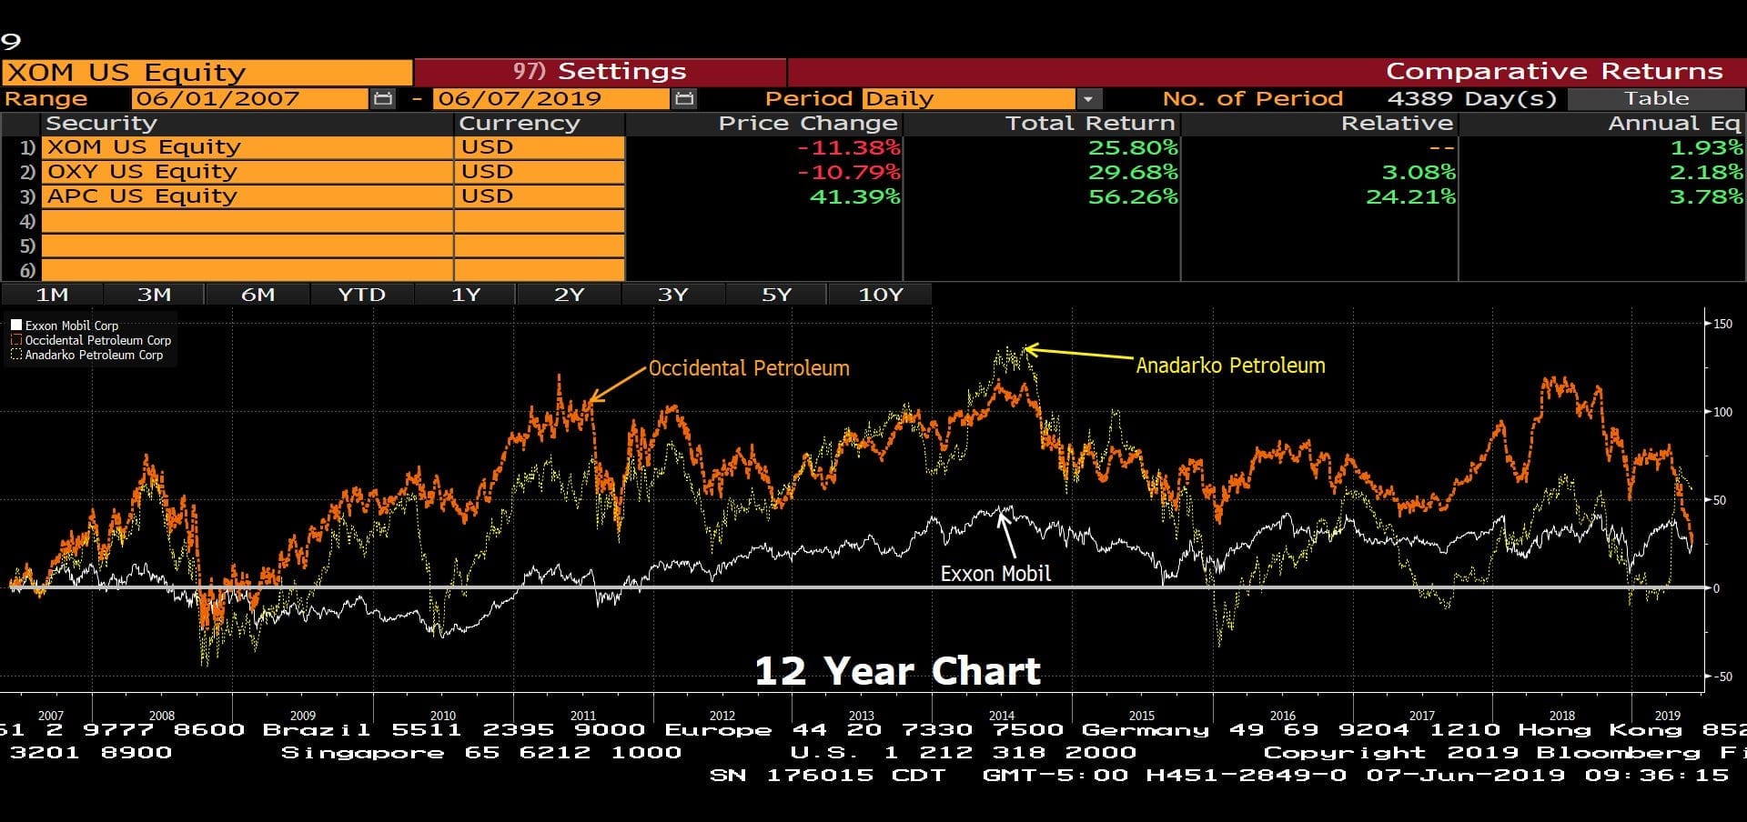Screen dimensions: 1747x822
Task: Open the end date calendar picker icon
Action: pyautogui.click(x=684, y=98)
